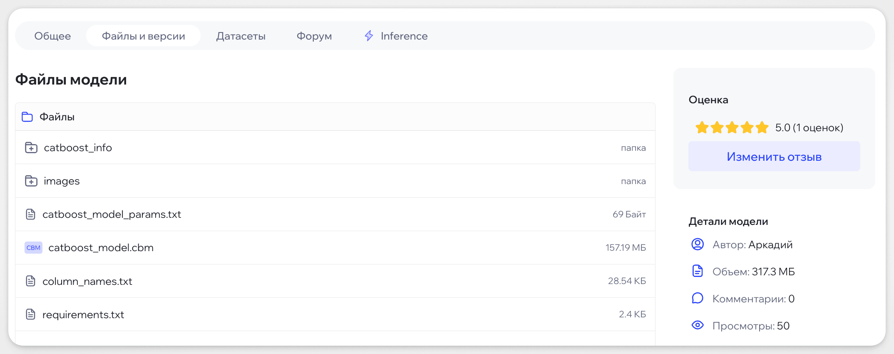Click the 28.54 КБ file size

[627, 281]
